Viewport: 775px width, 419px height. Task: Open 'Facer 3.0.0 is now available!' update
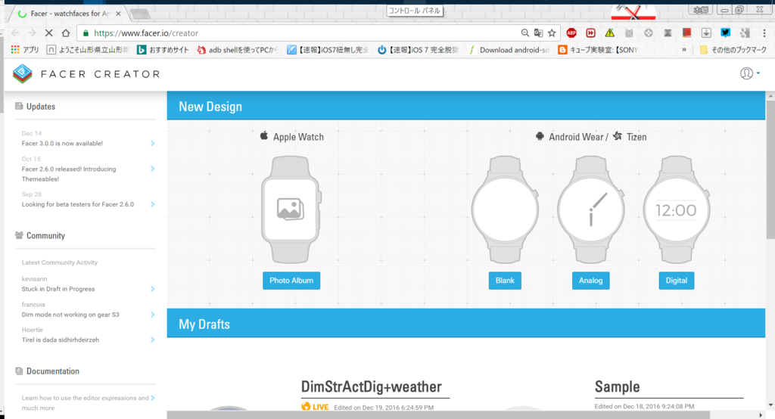[62, 143]
